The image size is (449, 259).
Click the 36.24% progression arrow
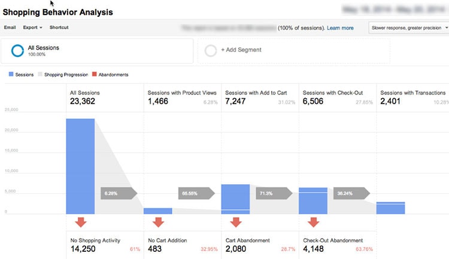pyautogui.click(x=351, y=193)
